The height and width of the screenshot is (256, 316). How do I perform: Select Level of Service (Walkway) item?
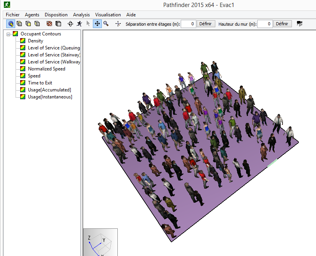point(54,62)
